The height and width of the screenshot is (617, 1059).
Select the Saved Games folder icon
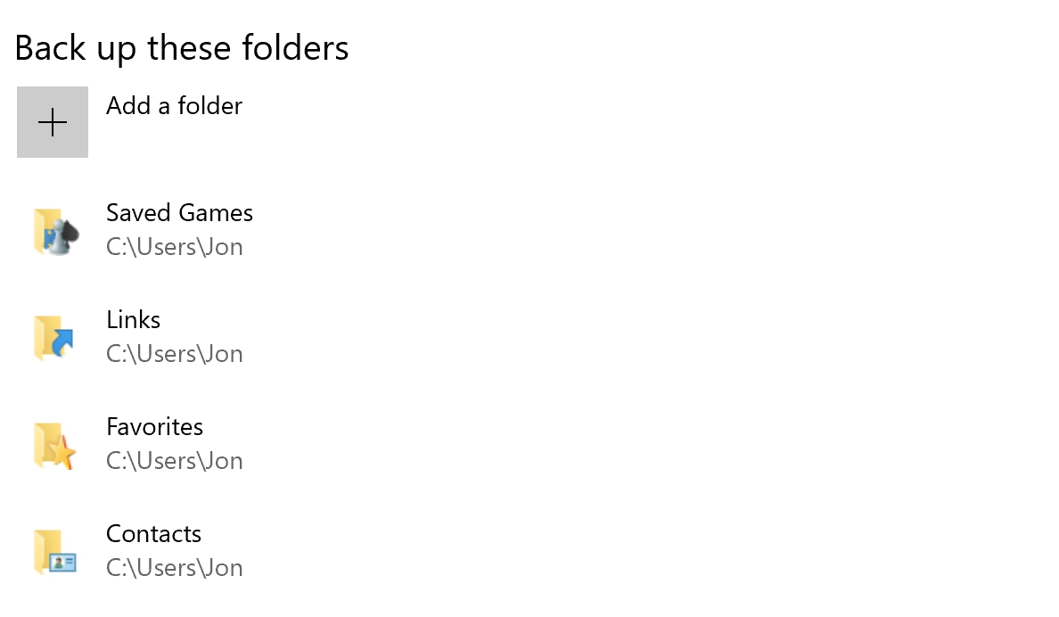(x=56, y=232)
